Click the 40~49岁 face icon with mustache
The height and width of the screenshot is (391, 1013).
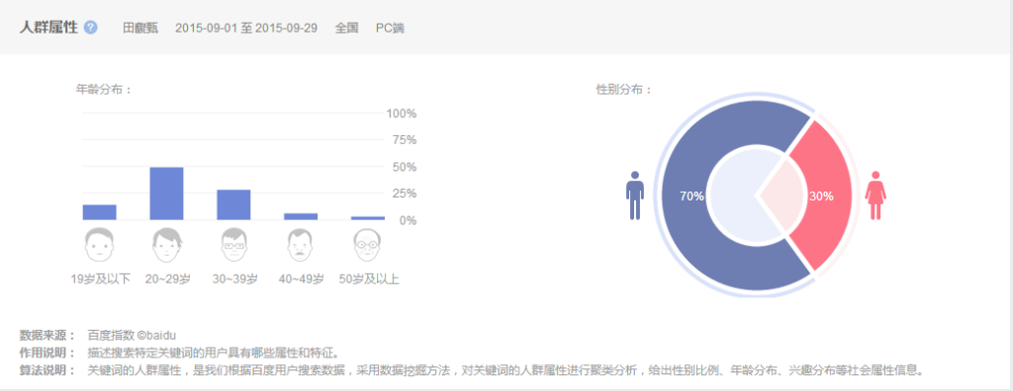301,245
